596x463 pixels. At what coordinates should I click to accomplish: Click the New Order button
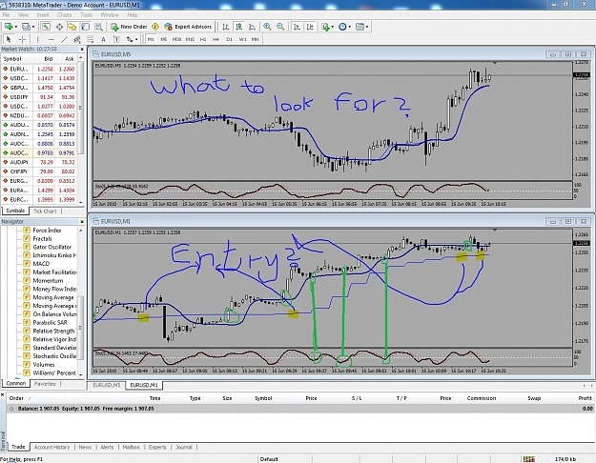129,27
